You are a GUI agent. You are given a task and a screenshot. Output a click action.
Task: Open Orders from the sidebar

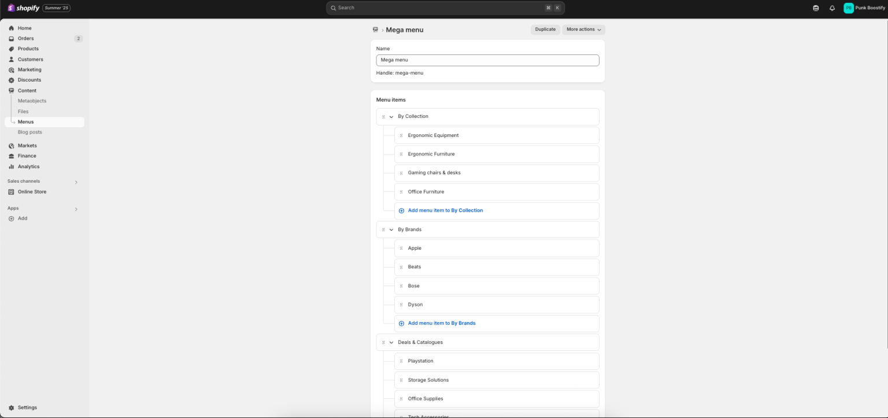point(25,38)
